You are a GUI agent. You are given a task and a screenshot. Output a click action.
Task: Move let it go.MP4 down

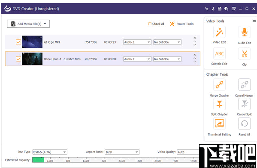[194, 45]
